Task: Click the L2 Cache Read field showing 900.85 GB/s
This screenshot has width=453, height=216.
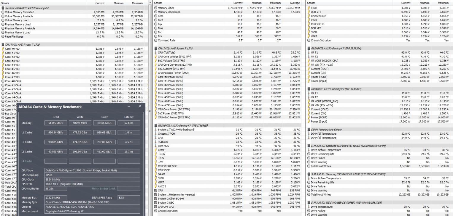Action: (x=55, y=142)
